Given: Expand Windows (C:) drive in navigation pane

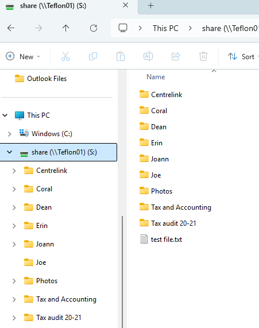Looking at the screenshot, I should coord(9,134).
